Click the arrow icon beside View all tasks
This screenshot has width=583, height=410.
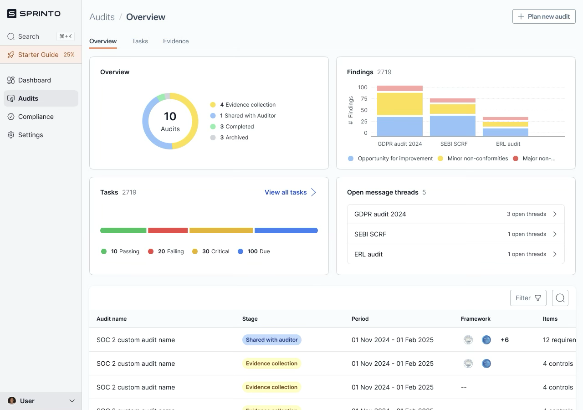(x=313, y=192)
